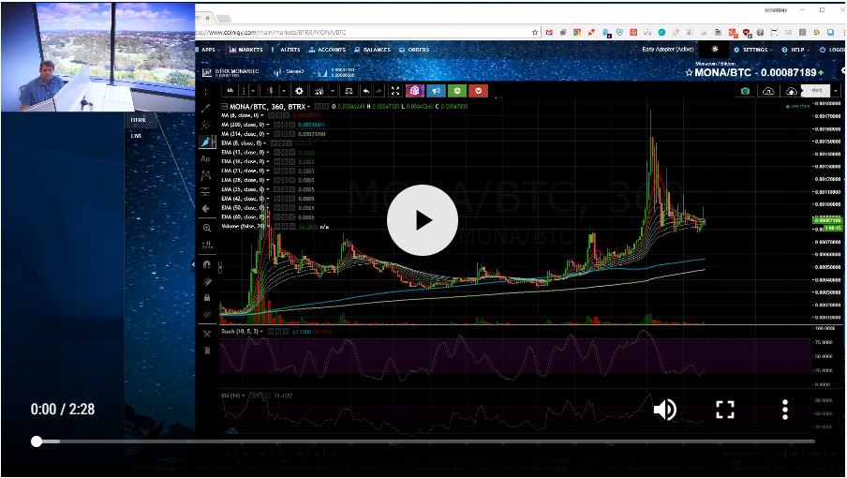Expand the MA (200, close, 0) dropdown arrow

tap(268, 125)
